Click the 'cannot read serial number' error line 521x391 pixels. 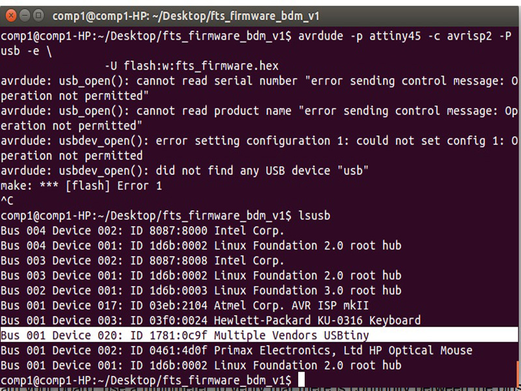pyautogui.click(x=259, y=81)
